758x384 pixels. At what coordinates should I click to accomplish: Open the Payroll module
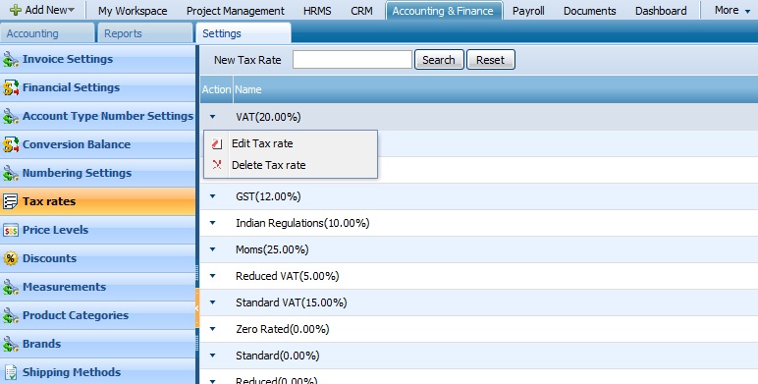pyautogui.click(x=528, y=11)
